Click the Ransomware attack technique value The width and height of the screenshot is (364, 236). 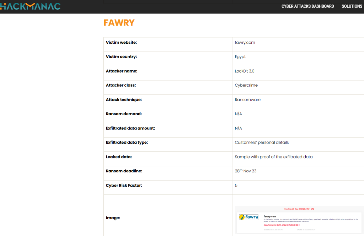coord(248,100)
